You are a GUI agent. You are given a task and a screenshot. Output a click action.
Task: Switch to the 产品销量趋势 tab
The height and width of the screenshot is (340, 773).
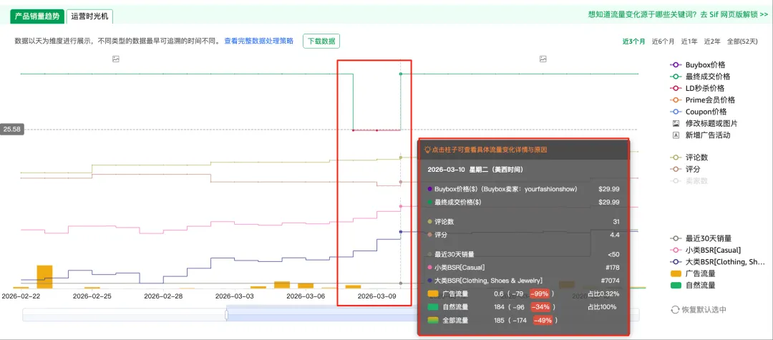[x=37, y=16]
